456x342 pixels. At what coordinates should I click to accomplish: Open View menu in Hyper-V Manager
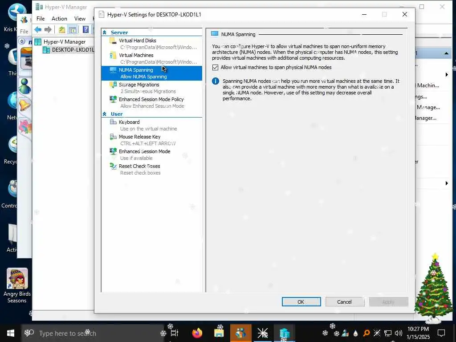tap(80, 19)
